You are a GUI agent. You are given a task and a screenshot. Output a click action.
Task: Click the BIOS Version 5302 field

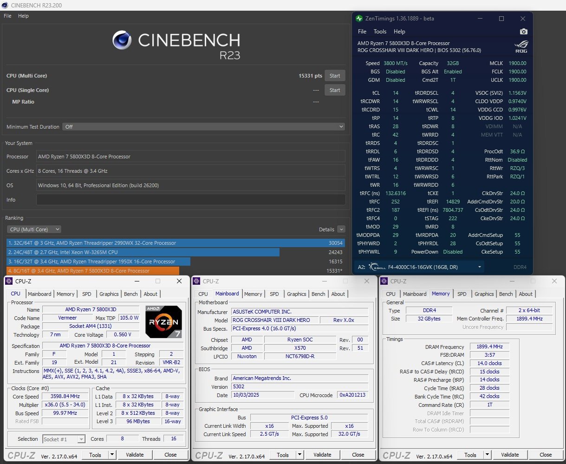point(299,386)
